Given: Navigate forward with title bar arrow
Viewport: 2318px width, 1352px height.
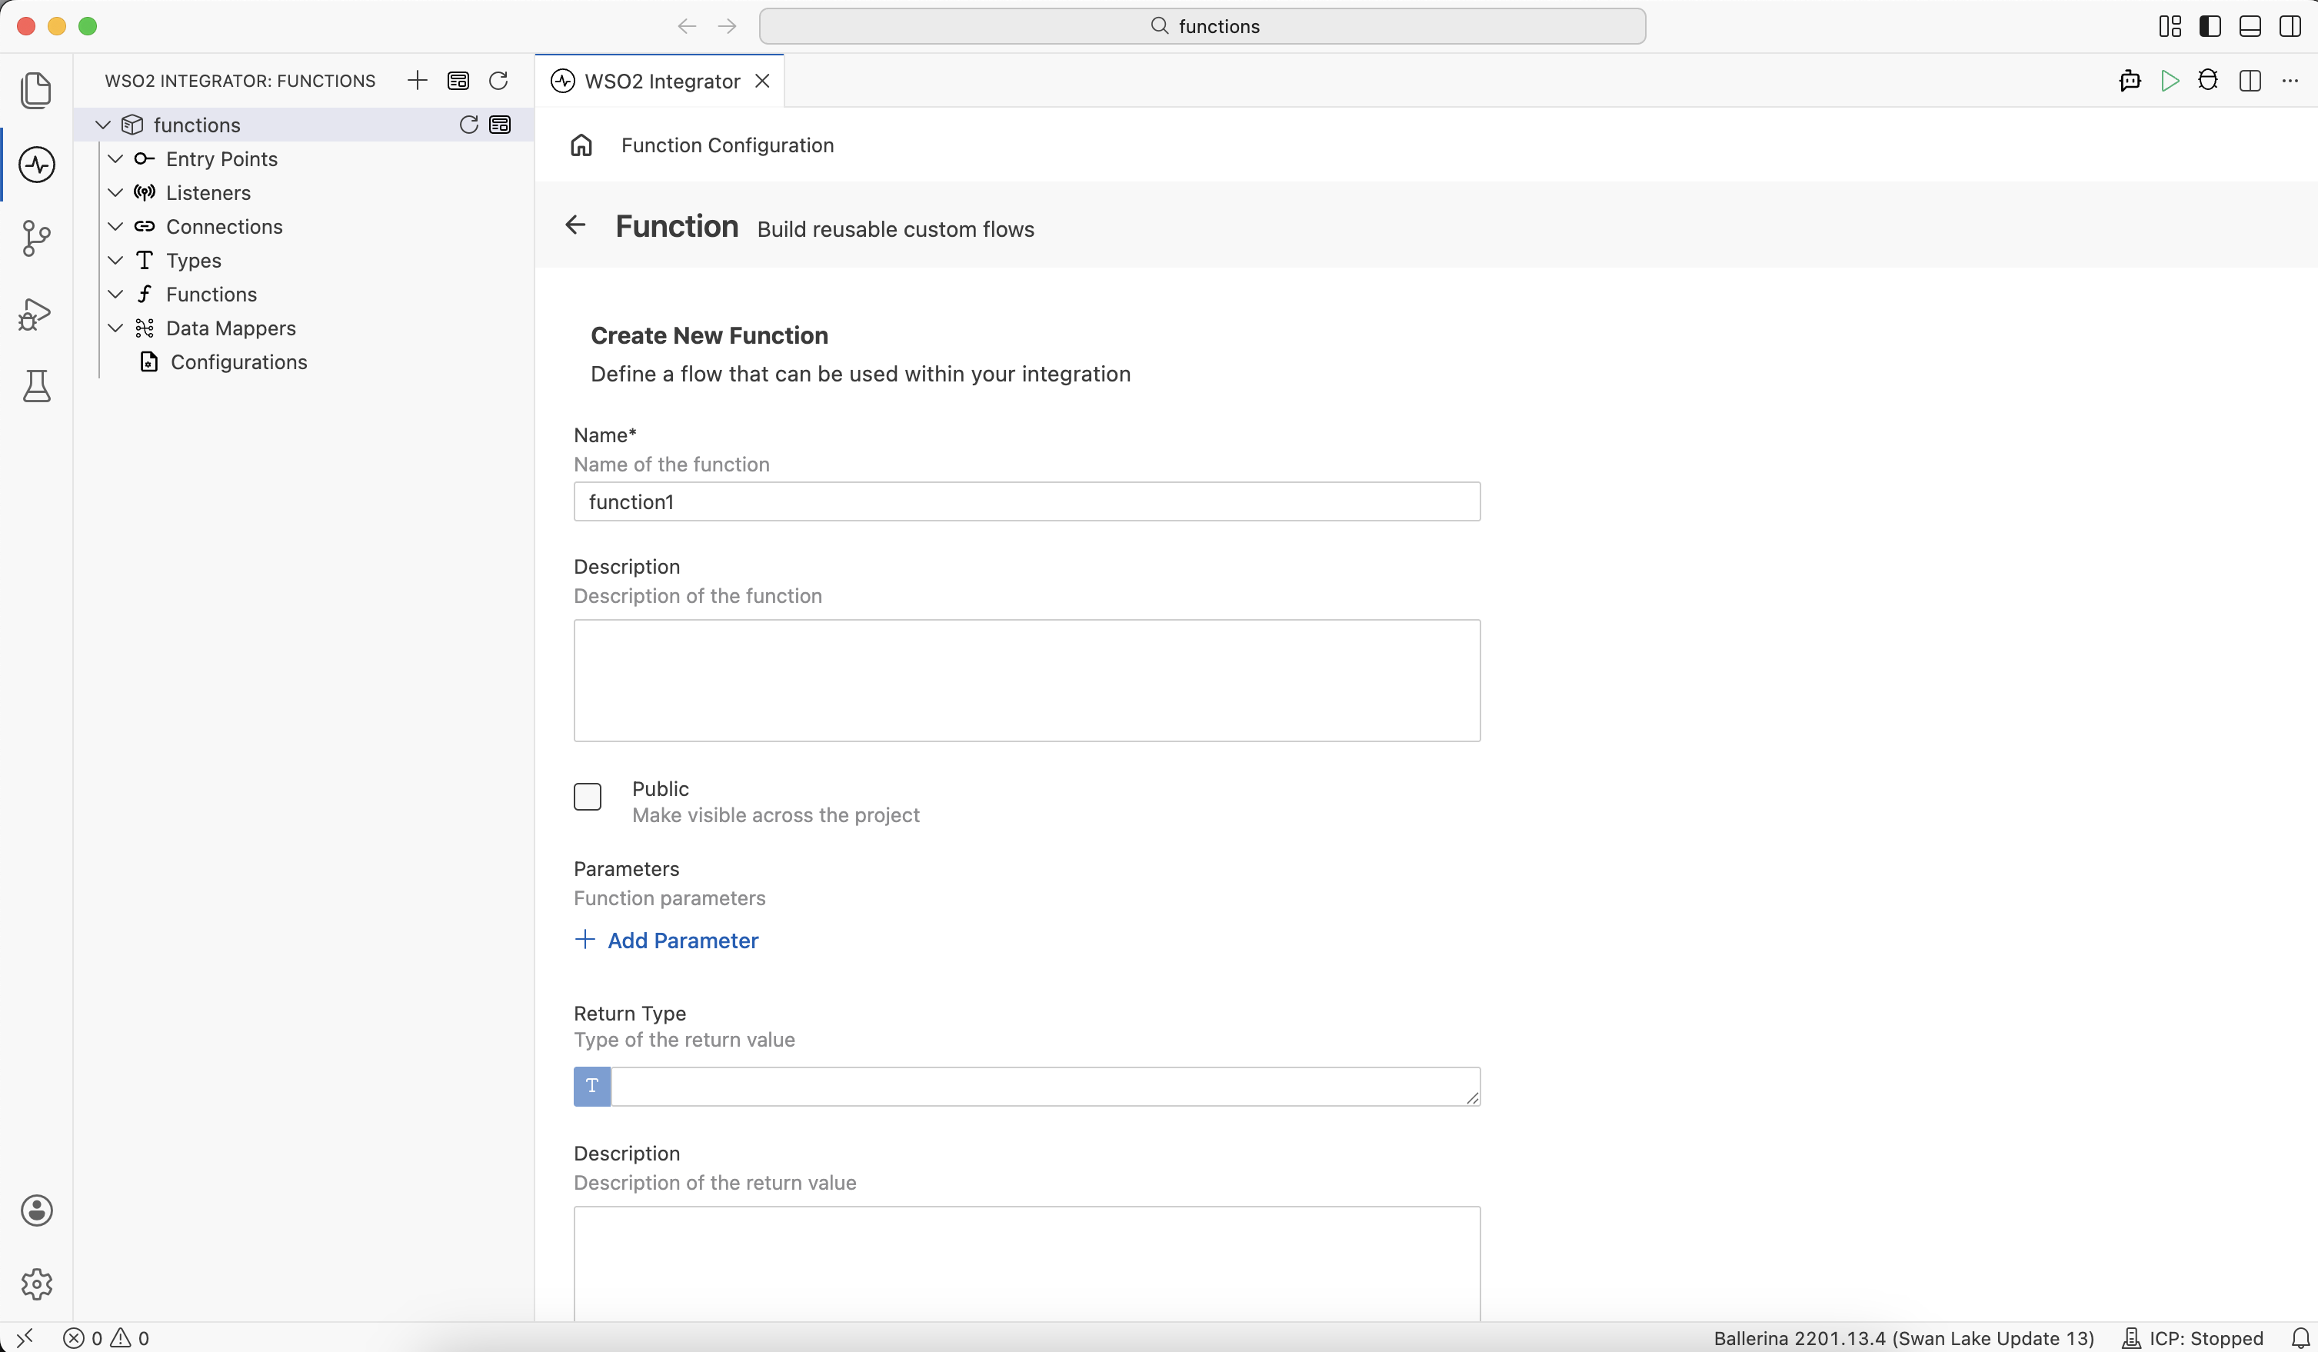Looking at the screenshot, I should pos(728,27).
